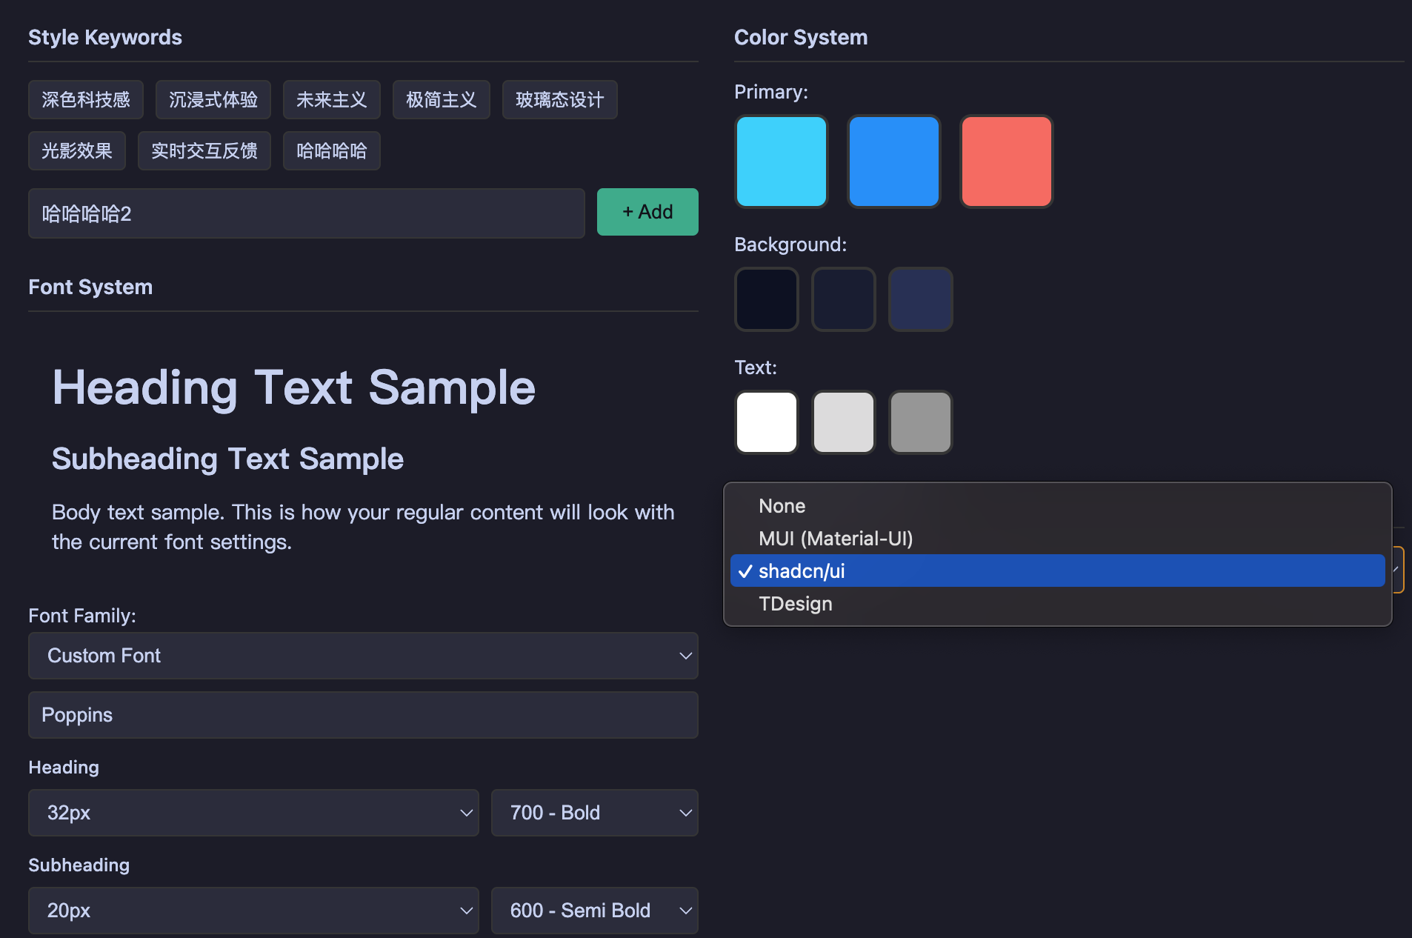Pick the coral red primary color swatch
1412x938 pixels.
[x=1005, y=162]
